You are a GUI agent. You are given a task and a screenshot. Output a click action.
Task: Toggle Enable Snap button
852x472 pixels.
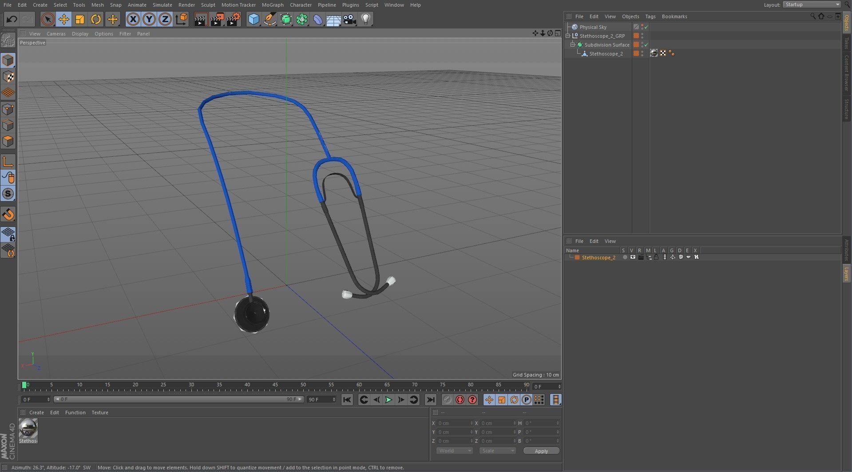(x=8, y=194)
